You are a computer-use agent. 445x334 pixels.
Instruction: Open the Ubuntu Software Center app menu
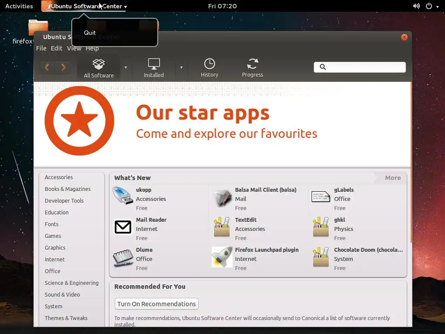pos(85,6)
